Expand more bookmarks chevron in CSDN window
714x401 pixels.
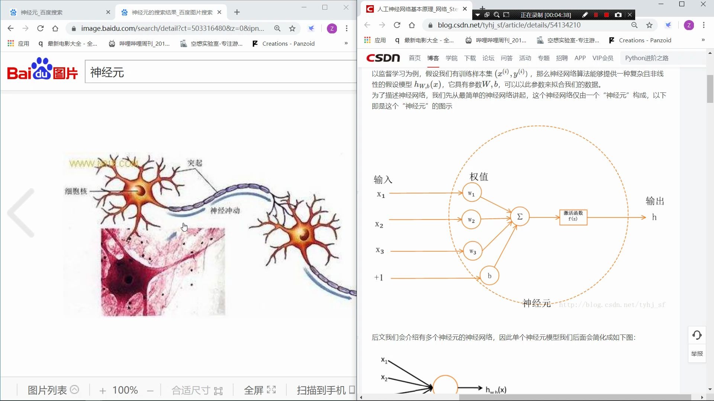(x=703, y=40)
